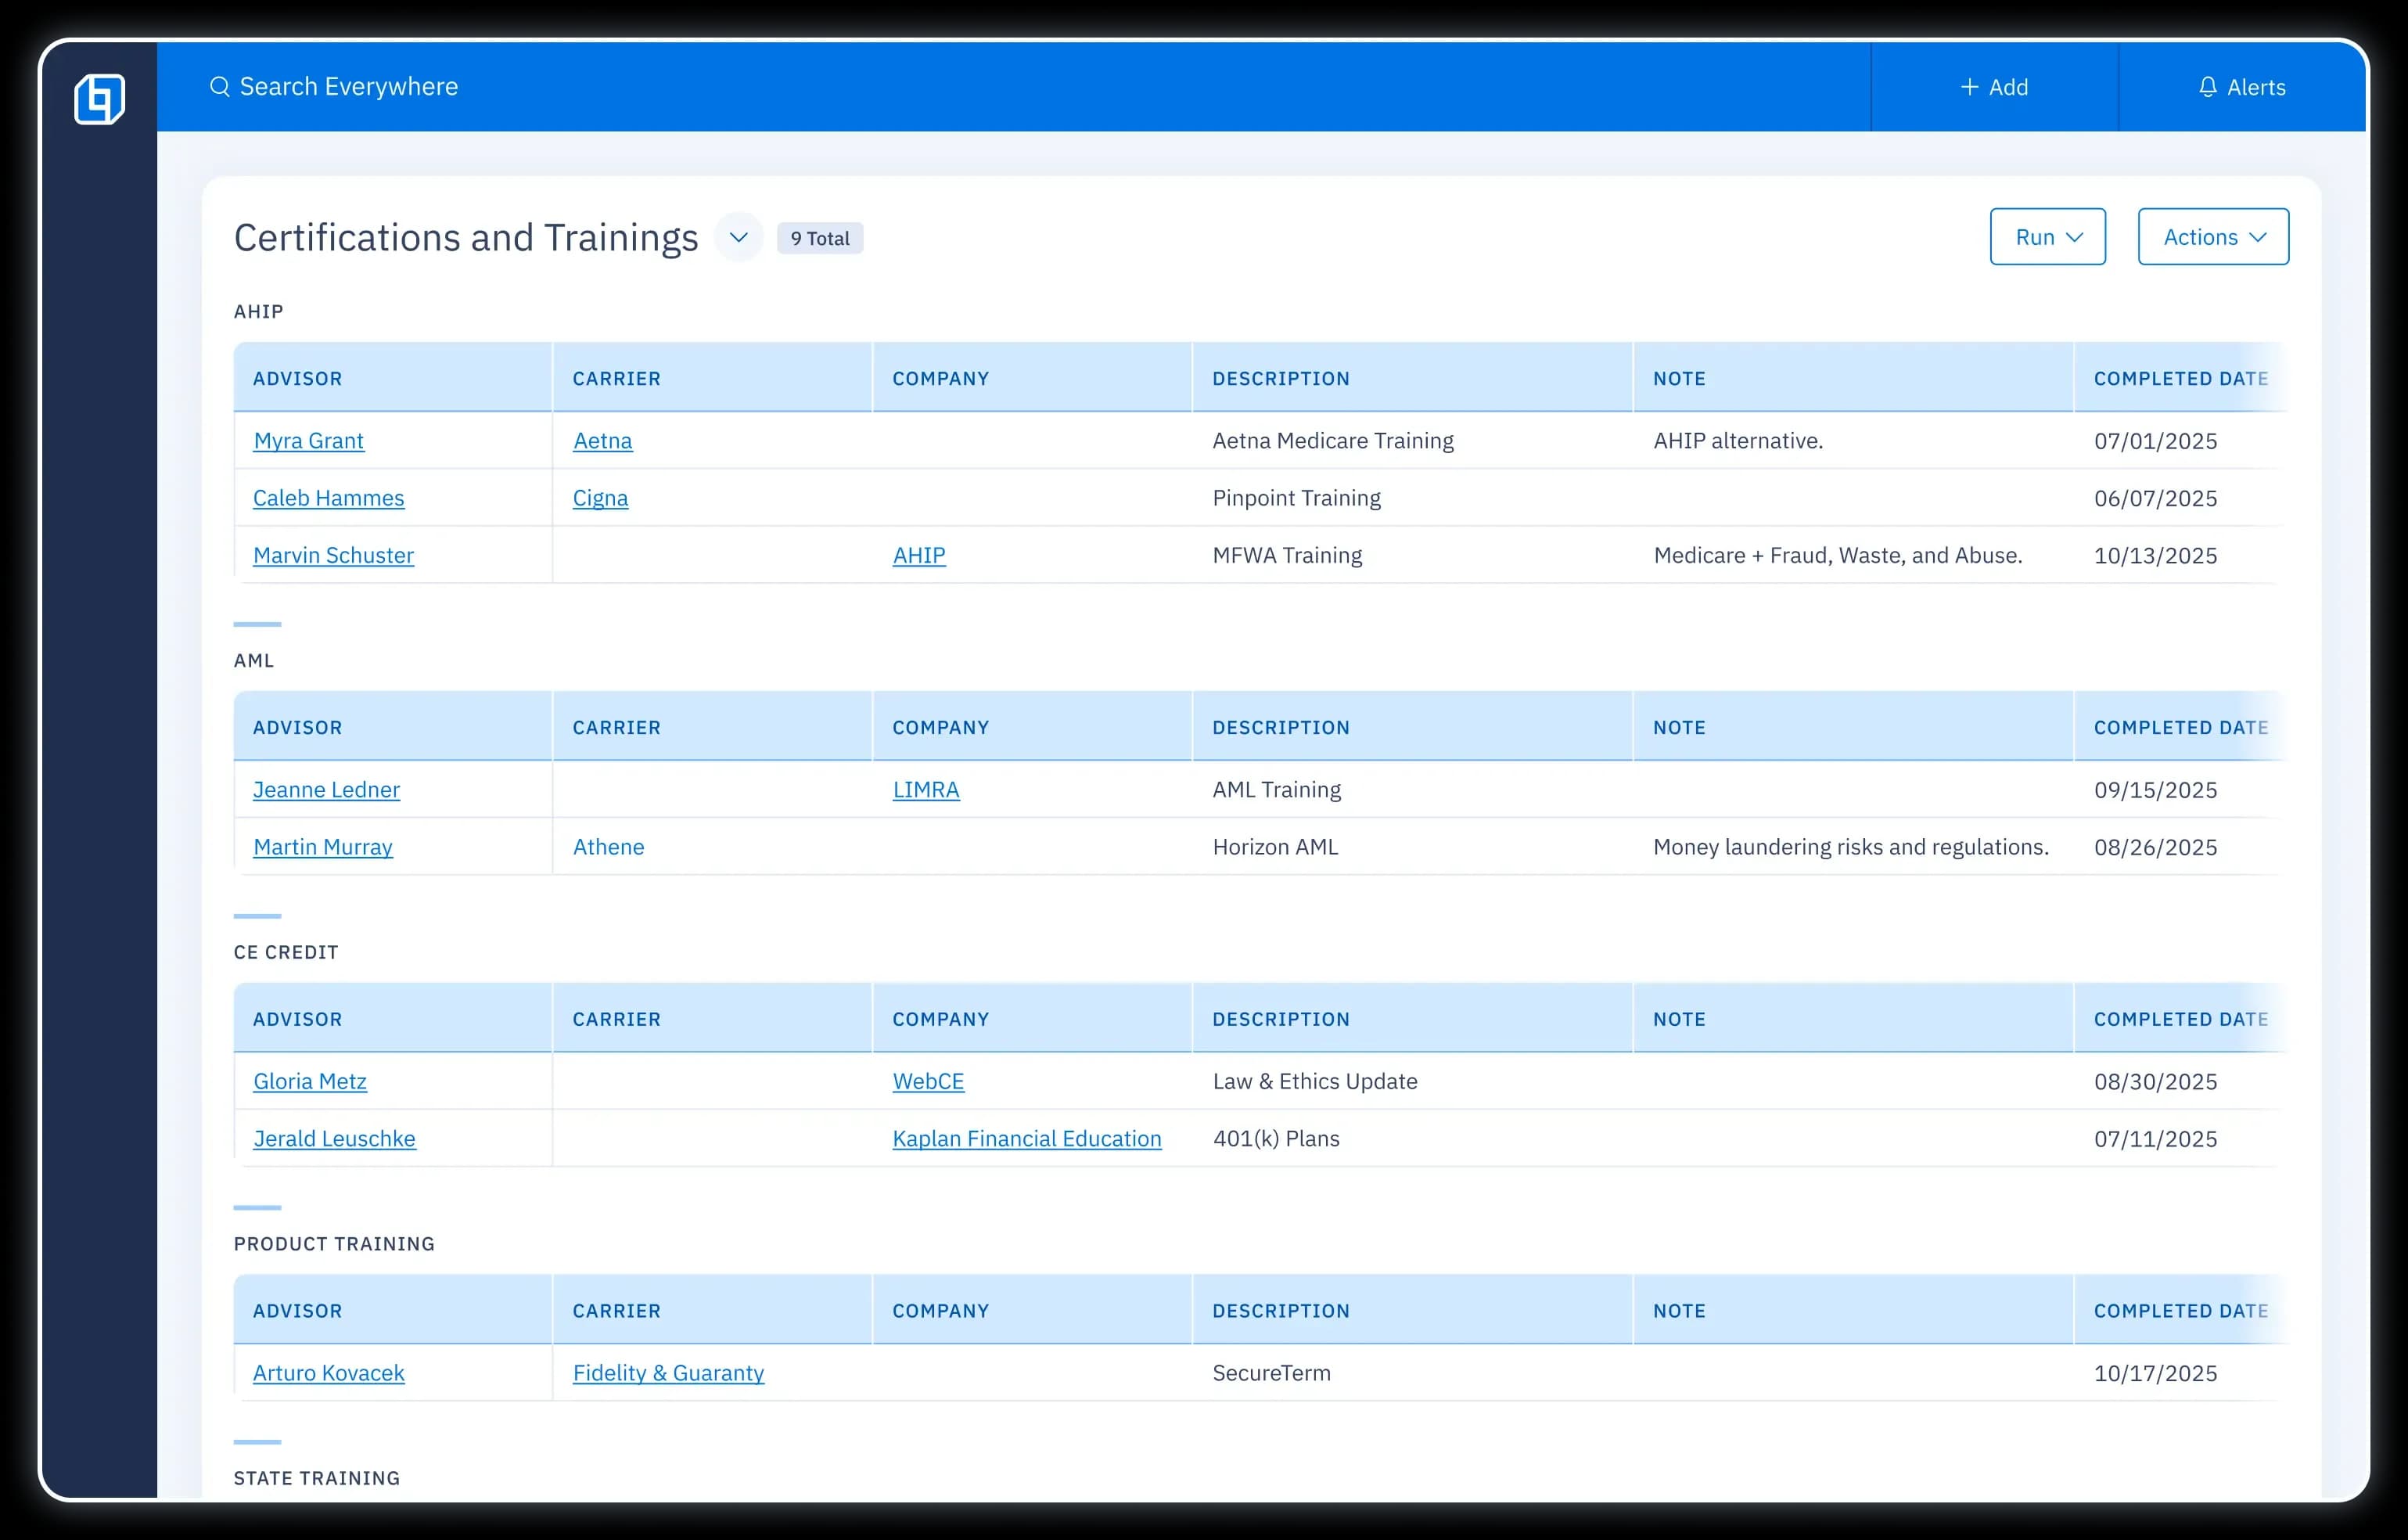Click the COMPLETED DATE column header
This screenshot has height=1540, width=2408.
[x=2180, y=378]
